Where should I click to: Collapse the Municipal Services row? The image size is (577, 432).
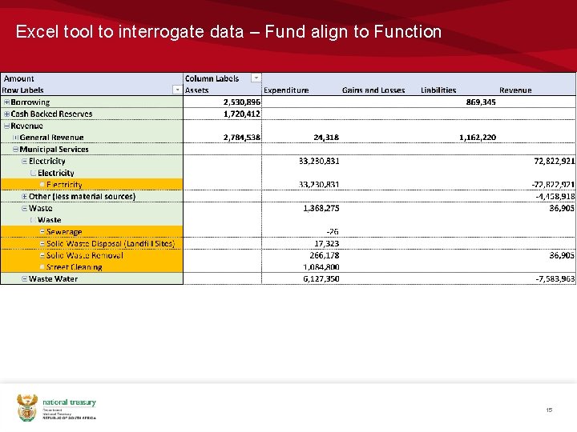click(15, 149)
